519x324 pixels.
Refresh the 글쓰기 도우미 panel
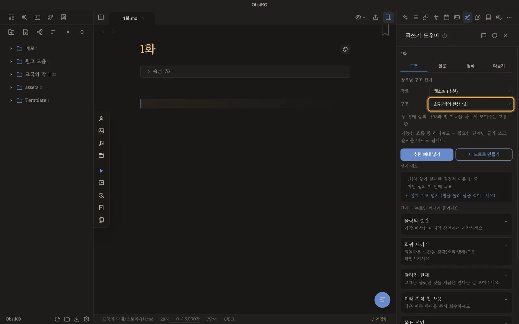[x=494, y=36]
